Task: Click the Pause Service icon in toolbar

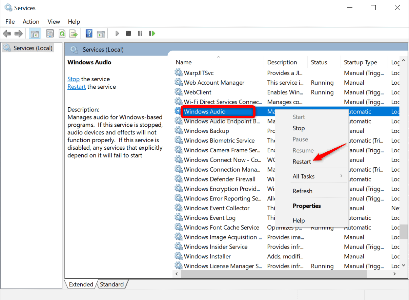Action: (x=140, y=34)
